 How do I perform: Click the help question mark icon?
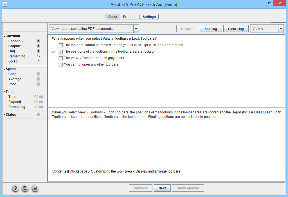point(15,188)
